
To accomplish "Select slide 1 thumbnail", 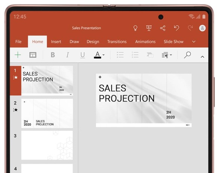I will [47, 80].
